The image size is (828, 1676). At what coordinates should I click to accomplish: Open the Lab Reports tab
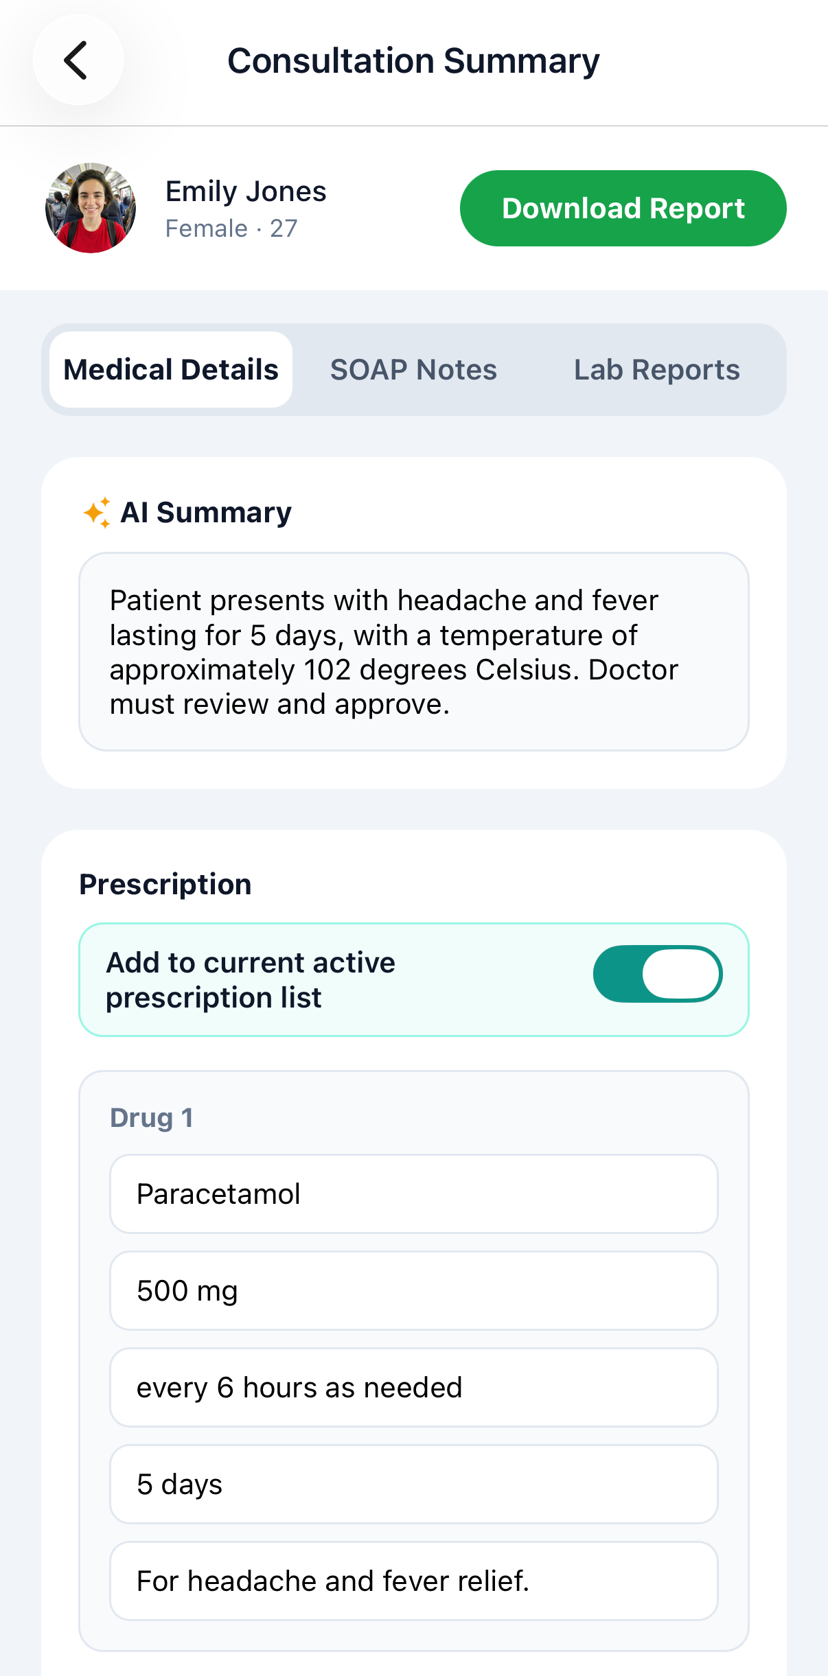pos(656,370)
